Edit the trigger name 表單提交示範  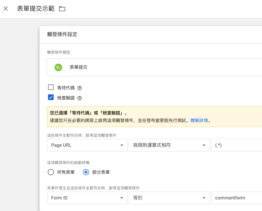point(36,8)
